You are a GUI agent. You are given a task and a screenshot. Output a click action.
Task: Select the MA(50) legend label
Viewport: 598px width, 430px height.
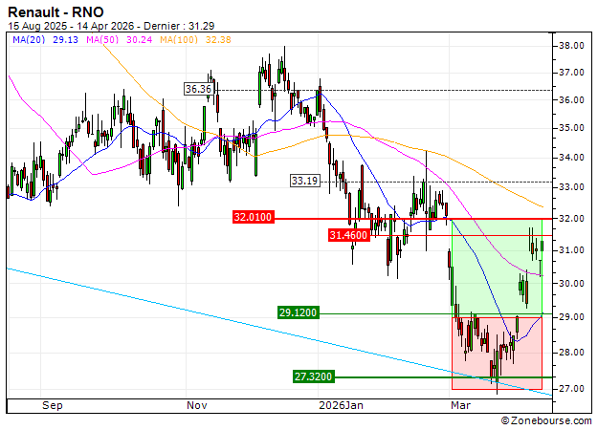(102, 39)
